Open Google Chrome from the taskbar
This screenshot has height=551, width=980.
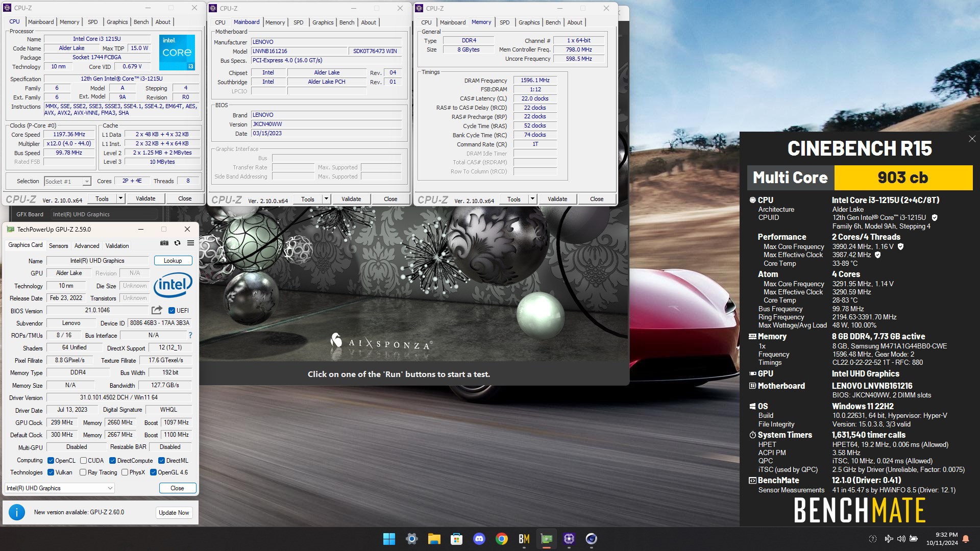click(x=502, y=539)
